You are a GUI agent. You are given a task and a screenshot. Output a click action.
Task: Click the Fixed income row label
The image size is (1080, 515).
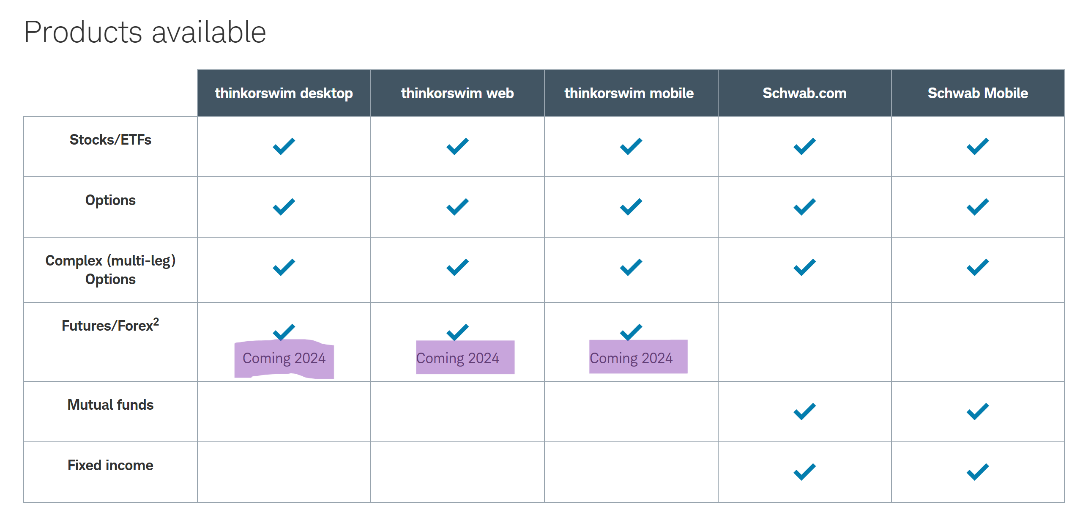[x=110, y=465]
